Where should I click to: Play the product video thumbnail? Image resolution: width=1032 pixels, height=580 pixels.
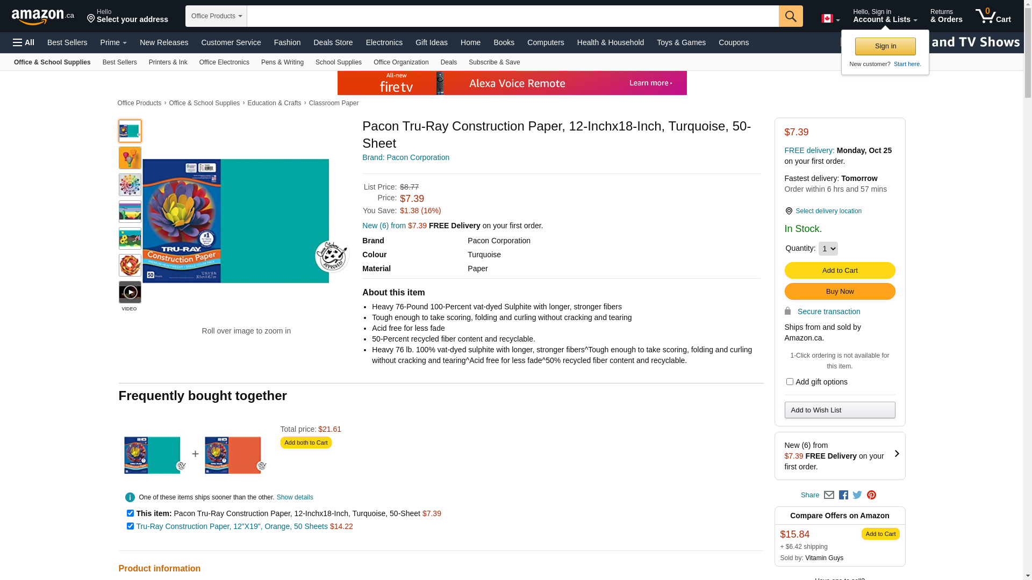(x=130, y=292)
